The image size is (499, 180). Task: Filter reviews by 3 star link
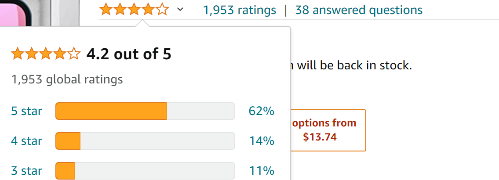tap(27, 171)
